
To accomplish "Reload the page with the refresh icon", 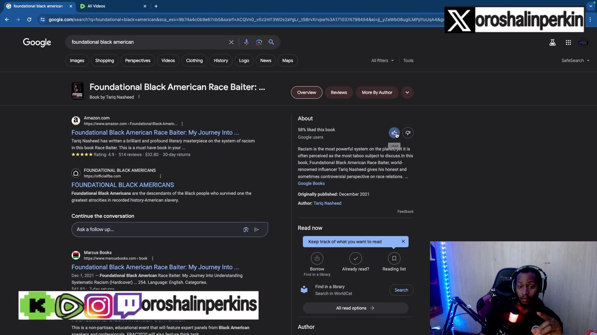I will click(x=29, y=20).
